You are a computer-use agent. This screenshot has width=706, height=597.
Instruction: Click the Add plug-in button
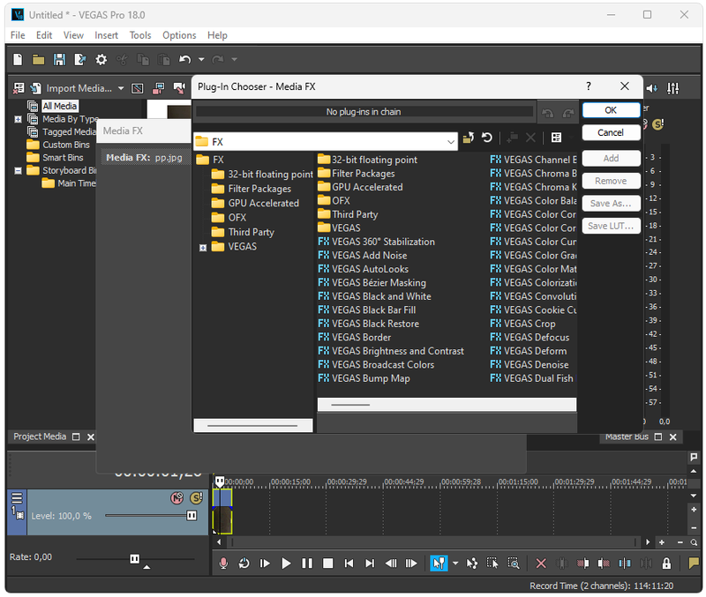(611, 159)
